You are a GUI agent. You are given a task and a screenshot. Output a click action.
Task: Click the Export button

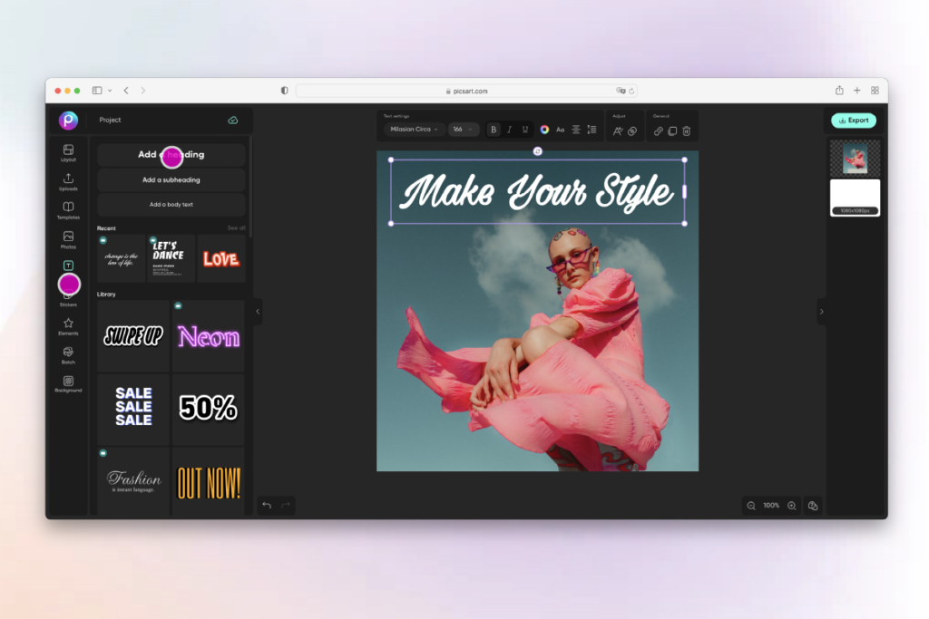tap(852, 120)
